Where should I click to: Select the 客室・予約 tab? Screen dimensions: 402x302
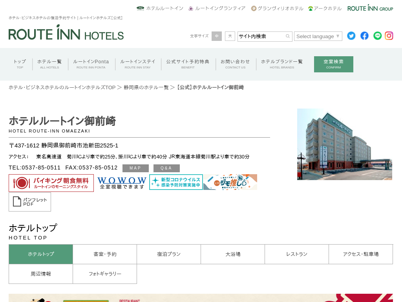coord(105,254)
